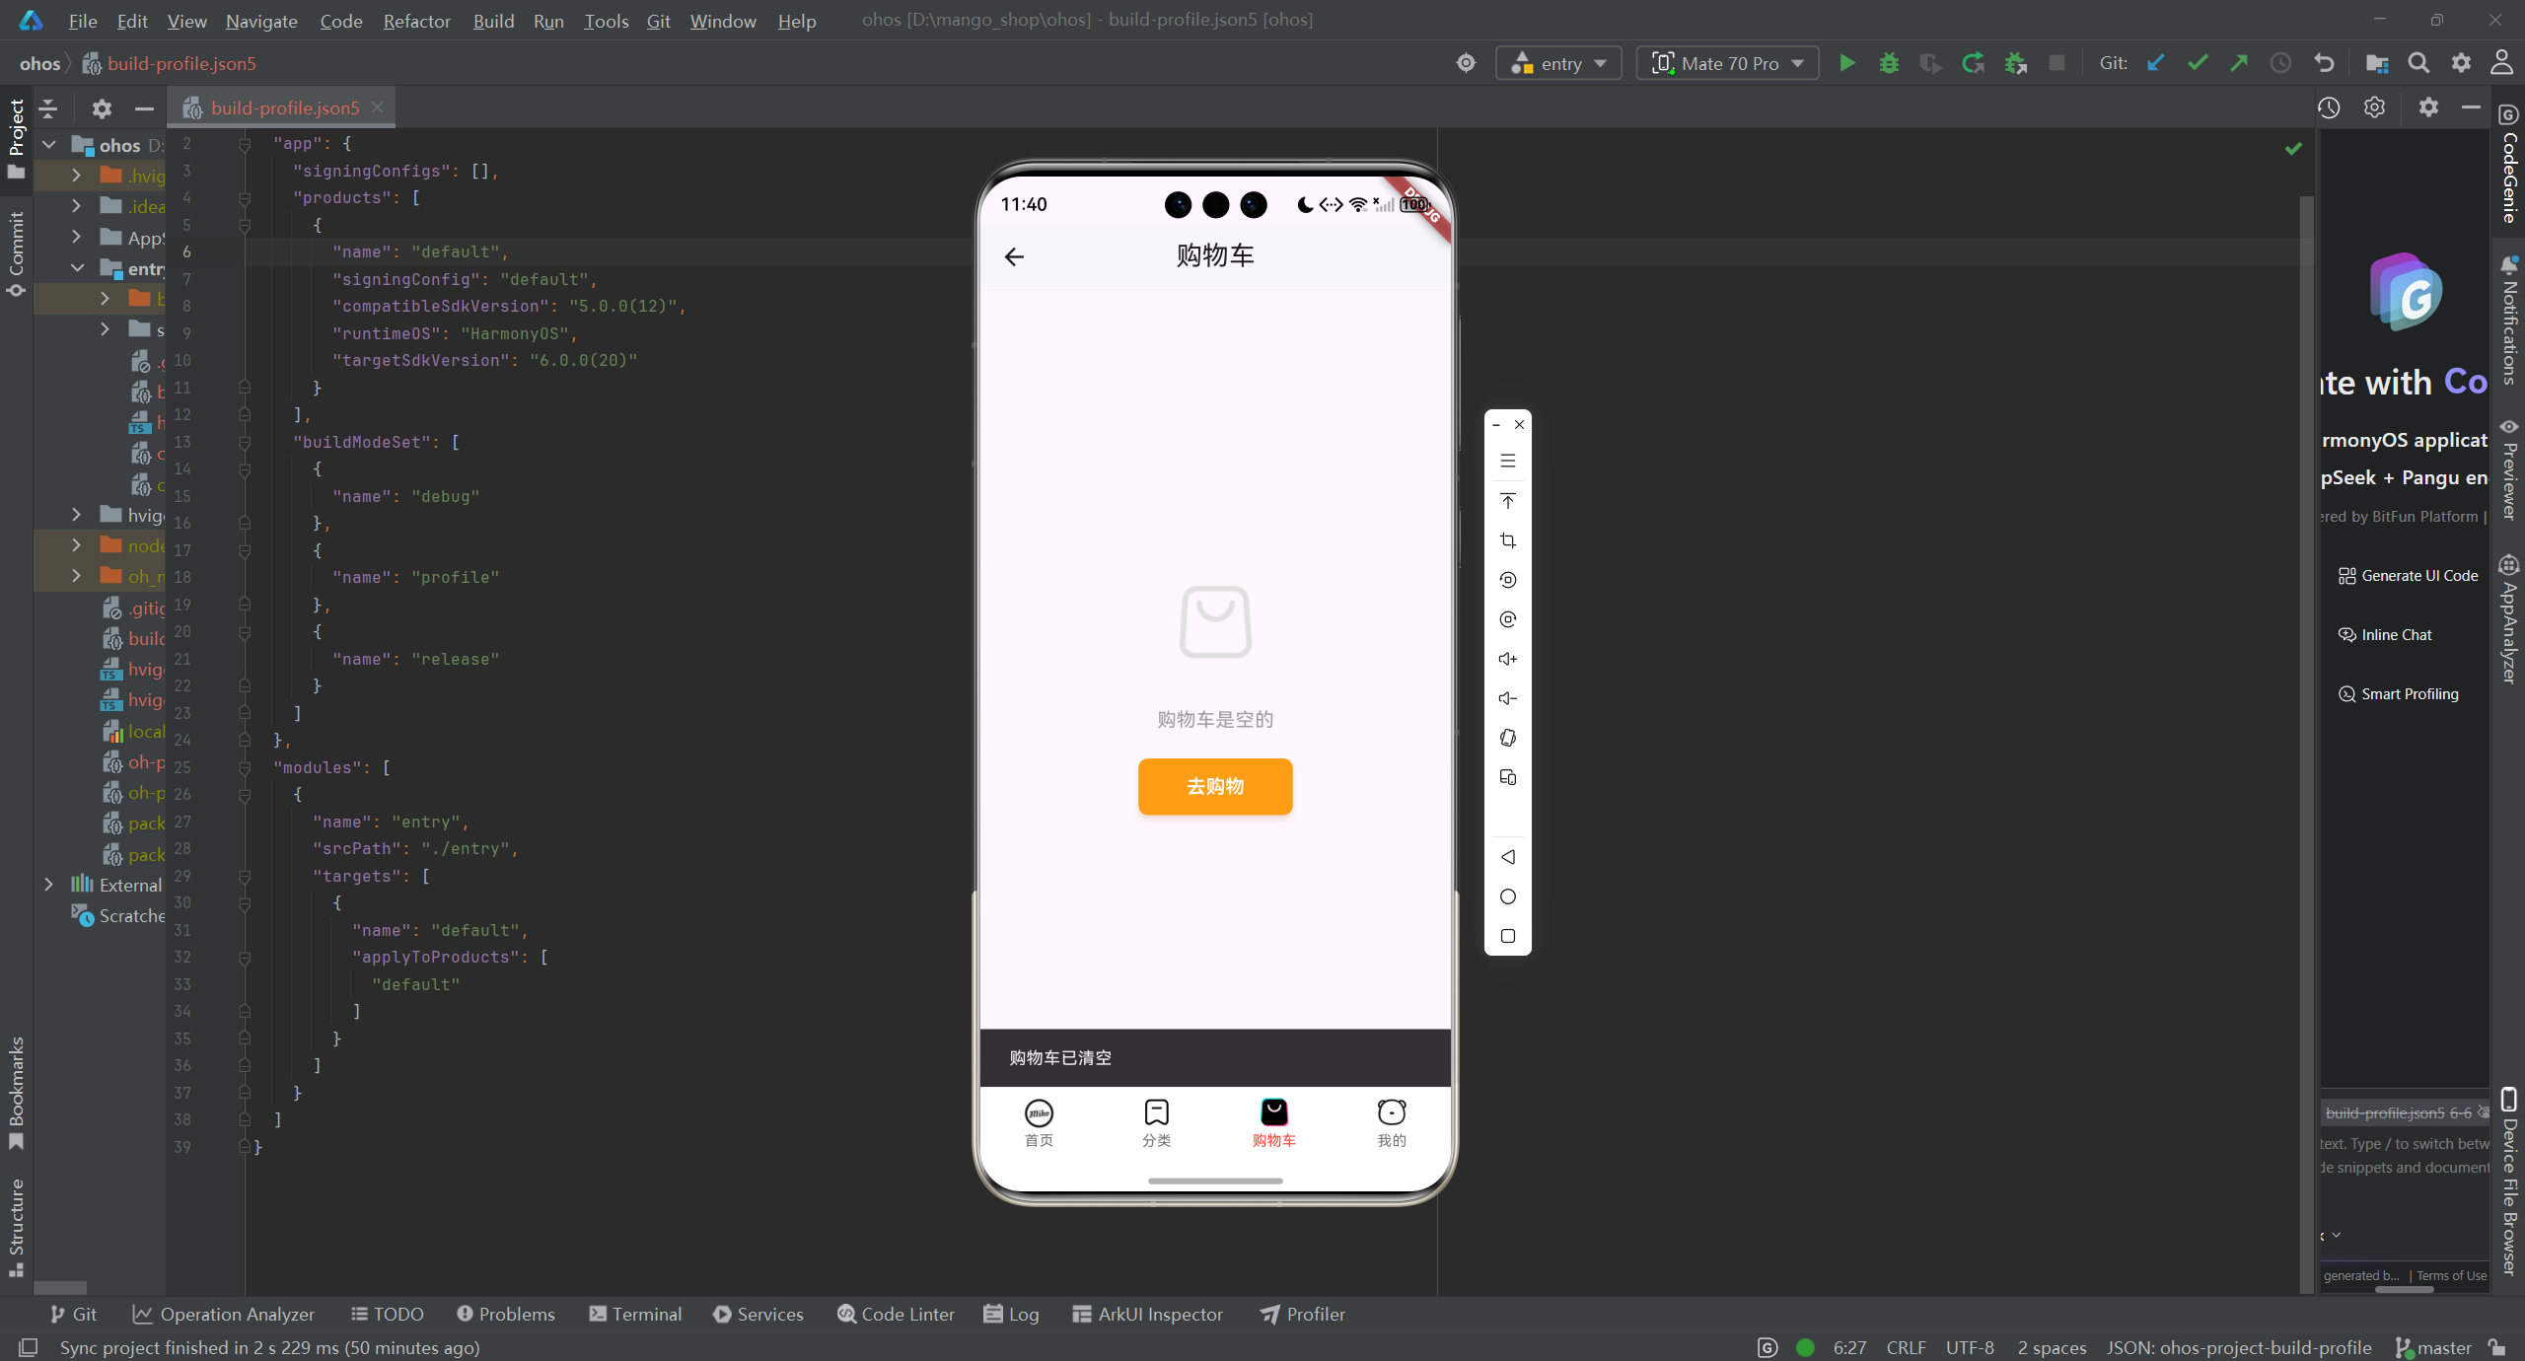This screenshot has width=2525, height=1361.
Task: Click the green Run button in the toolbar
Action: (x=1846, y=63)
